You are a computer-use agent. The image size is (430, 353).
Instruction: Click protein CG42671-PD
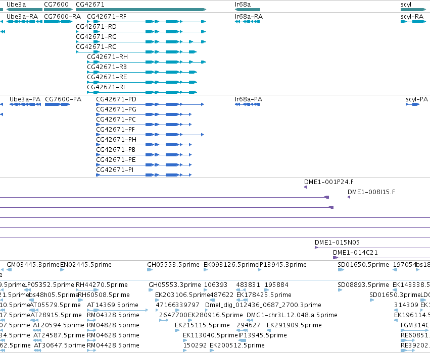pyautogui.click(x=116, y=99)
